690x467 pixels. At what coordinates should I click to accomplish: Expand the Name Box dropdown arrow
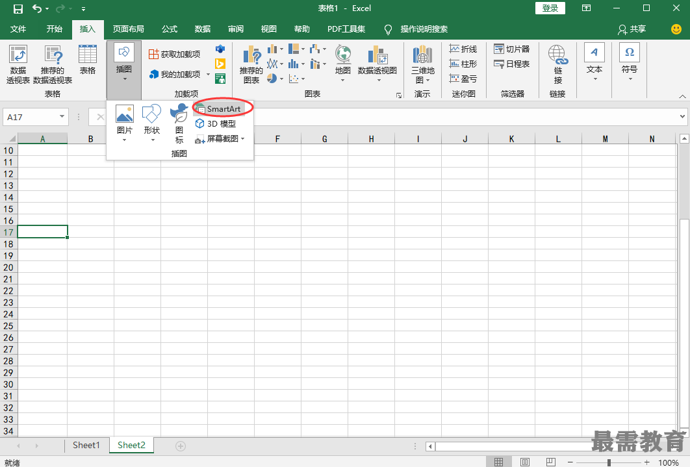62,116
